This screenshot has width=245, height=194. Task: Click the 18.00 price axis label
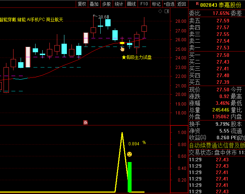[181, 113]
